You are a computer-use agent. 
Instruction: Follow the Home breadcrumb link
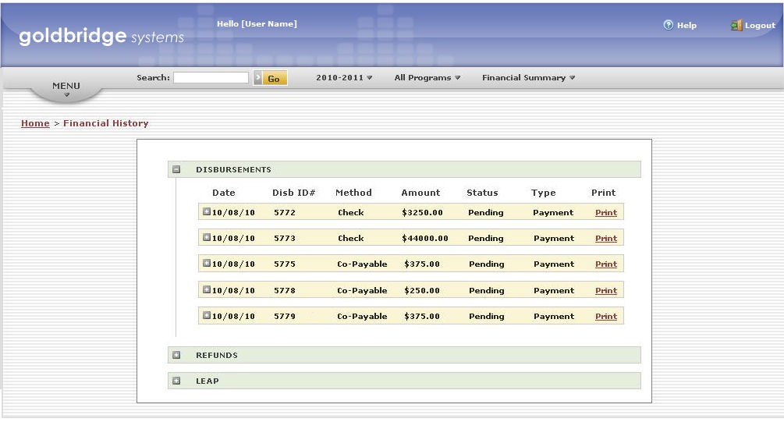[x=35, y=123]
